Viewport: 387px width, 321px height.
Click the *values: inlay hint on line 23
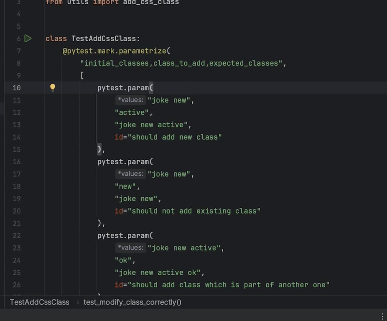130,247
